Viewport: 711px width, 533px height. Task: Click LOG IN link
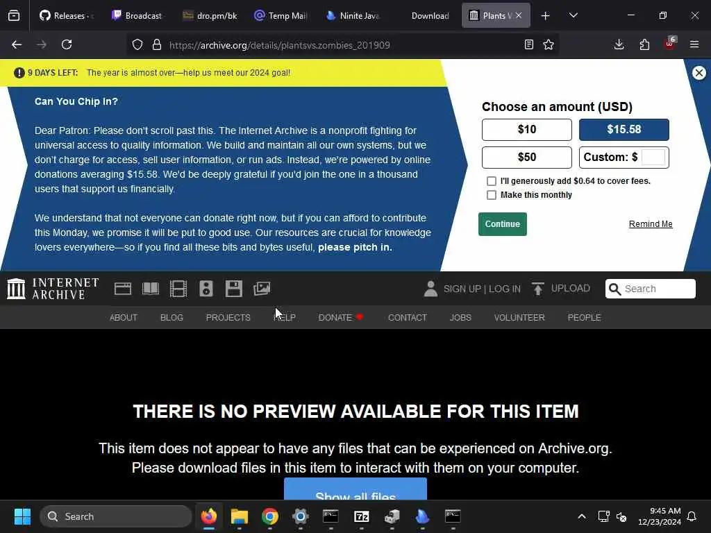click(505, 289)
